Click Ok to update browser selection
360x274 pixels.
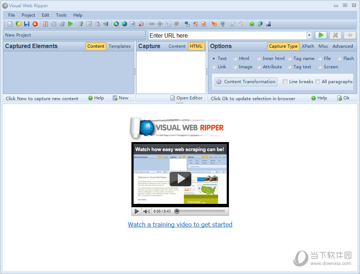tap(343, 98)
